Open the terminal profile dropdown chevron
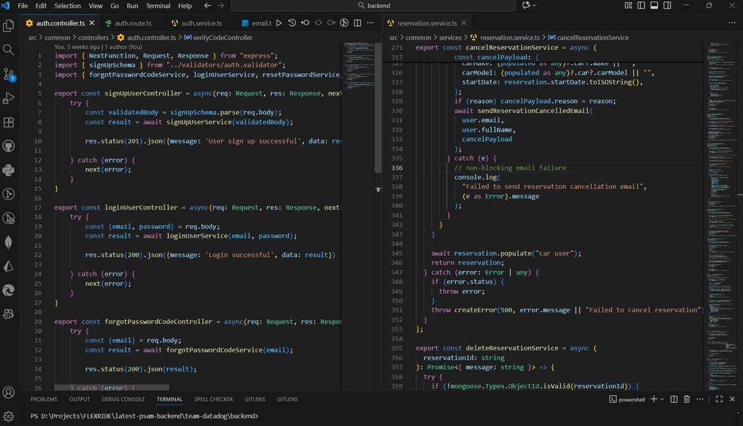 pyautogui.click(x=662, y=399)
